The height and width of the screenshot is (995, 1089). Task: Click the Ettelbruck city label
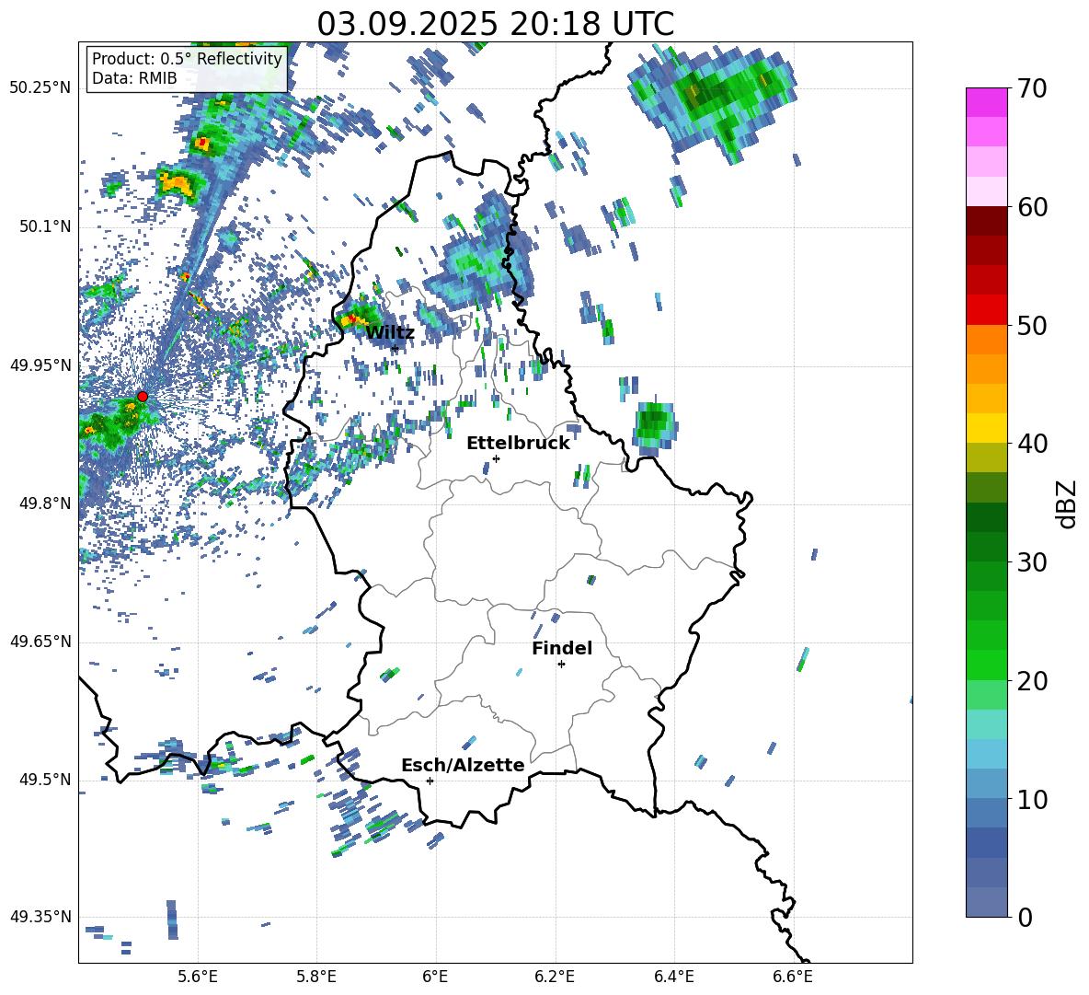(x=518, y=444)
